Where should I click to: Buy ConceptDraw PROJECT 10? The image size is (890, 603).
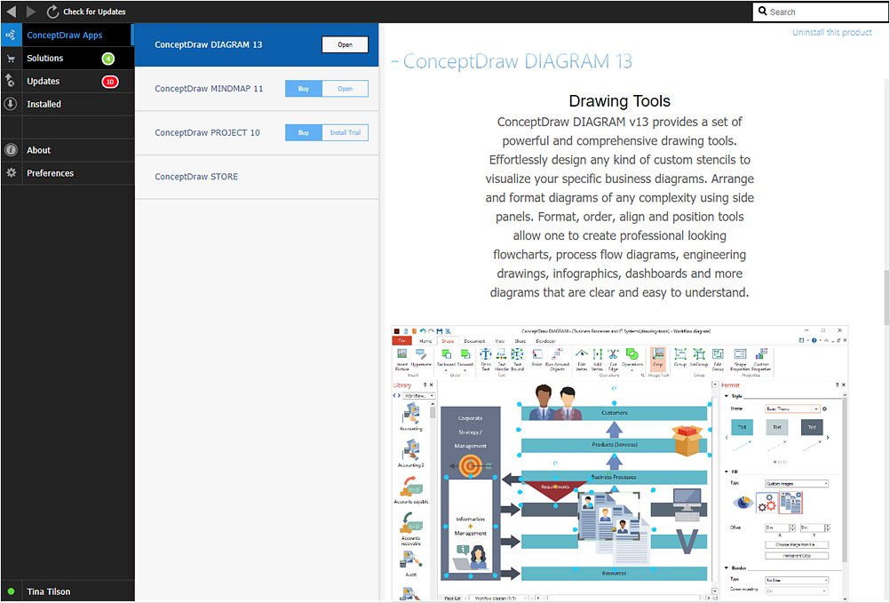click(304, 132)
